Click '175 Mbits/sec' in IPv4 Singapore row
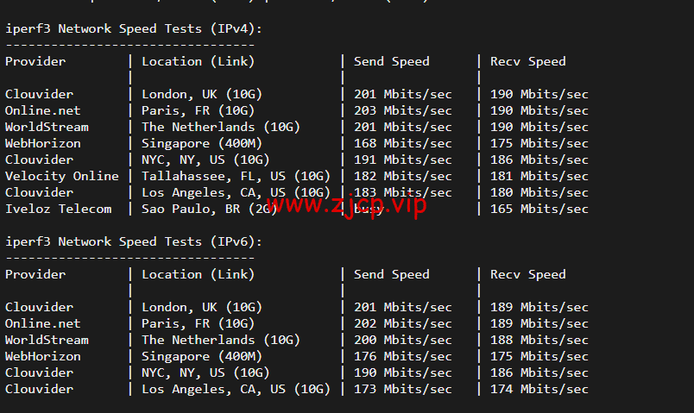The image size is (694, 413). (x=539, y=143)
